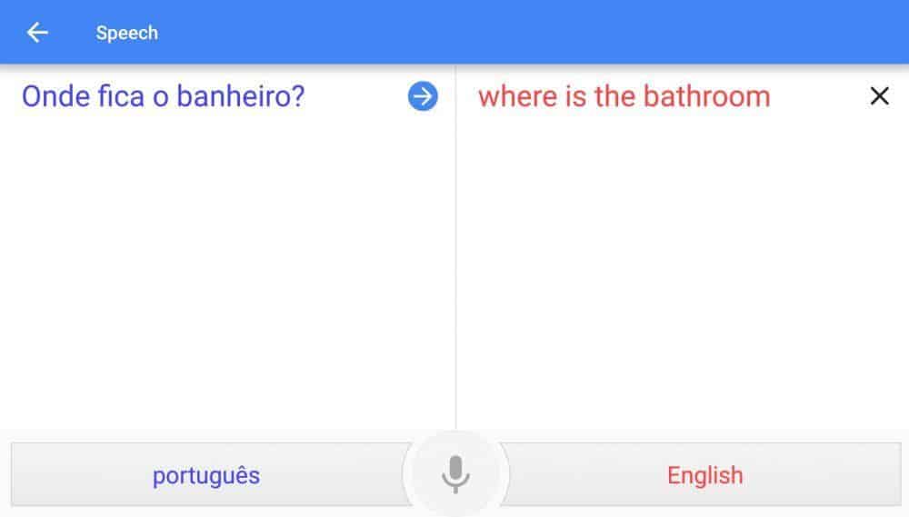Select English as the speaking language
Image resolution: width=909 pixels, height=517 pixels.
click(x=702, y=474)
